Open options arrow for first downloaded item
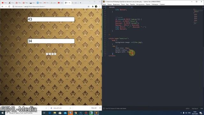Image resolution: width=204 pixels, height=115 pixels. [x=46, y=108]
